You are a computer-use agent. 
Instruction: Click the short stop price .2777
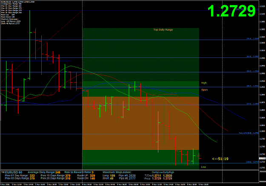[132, 178]
